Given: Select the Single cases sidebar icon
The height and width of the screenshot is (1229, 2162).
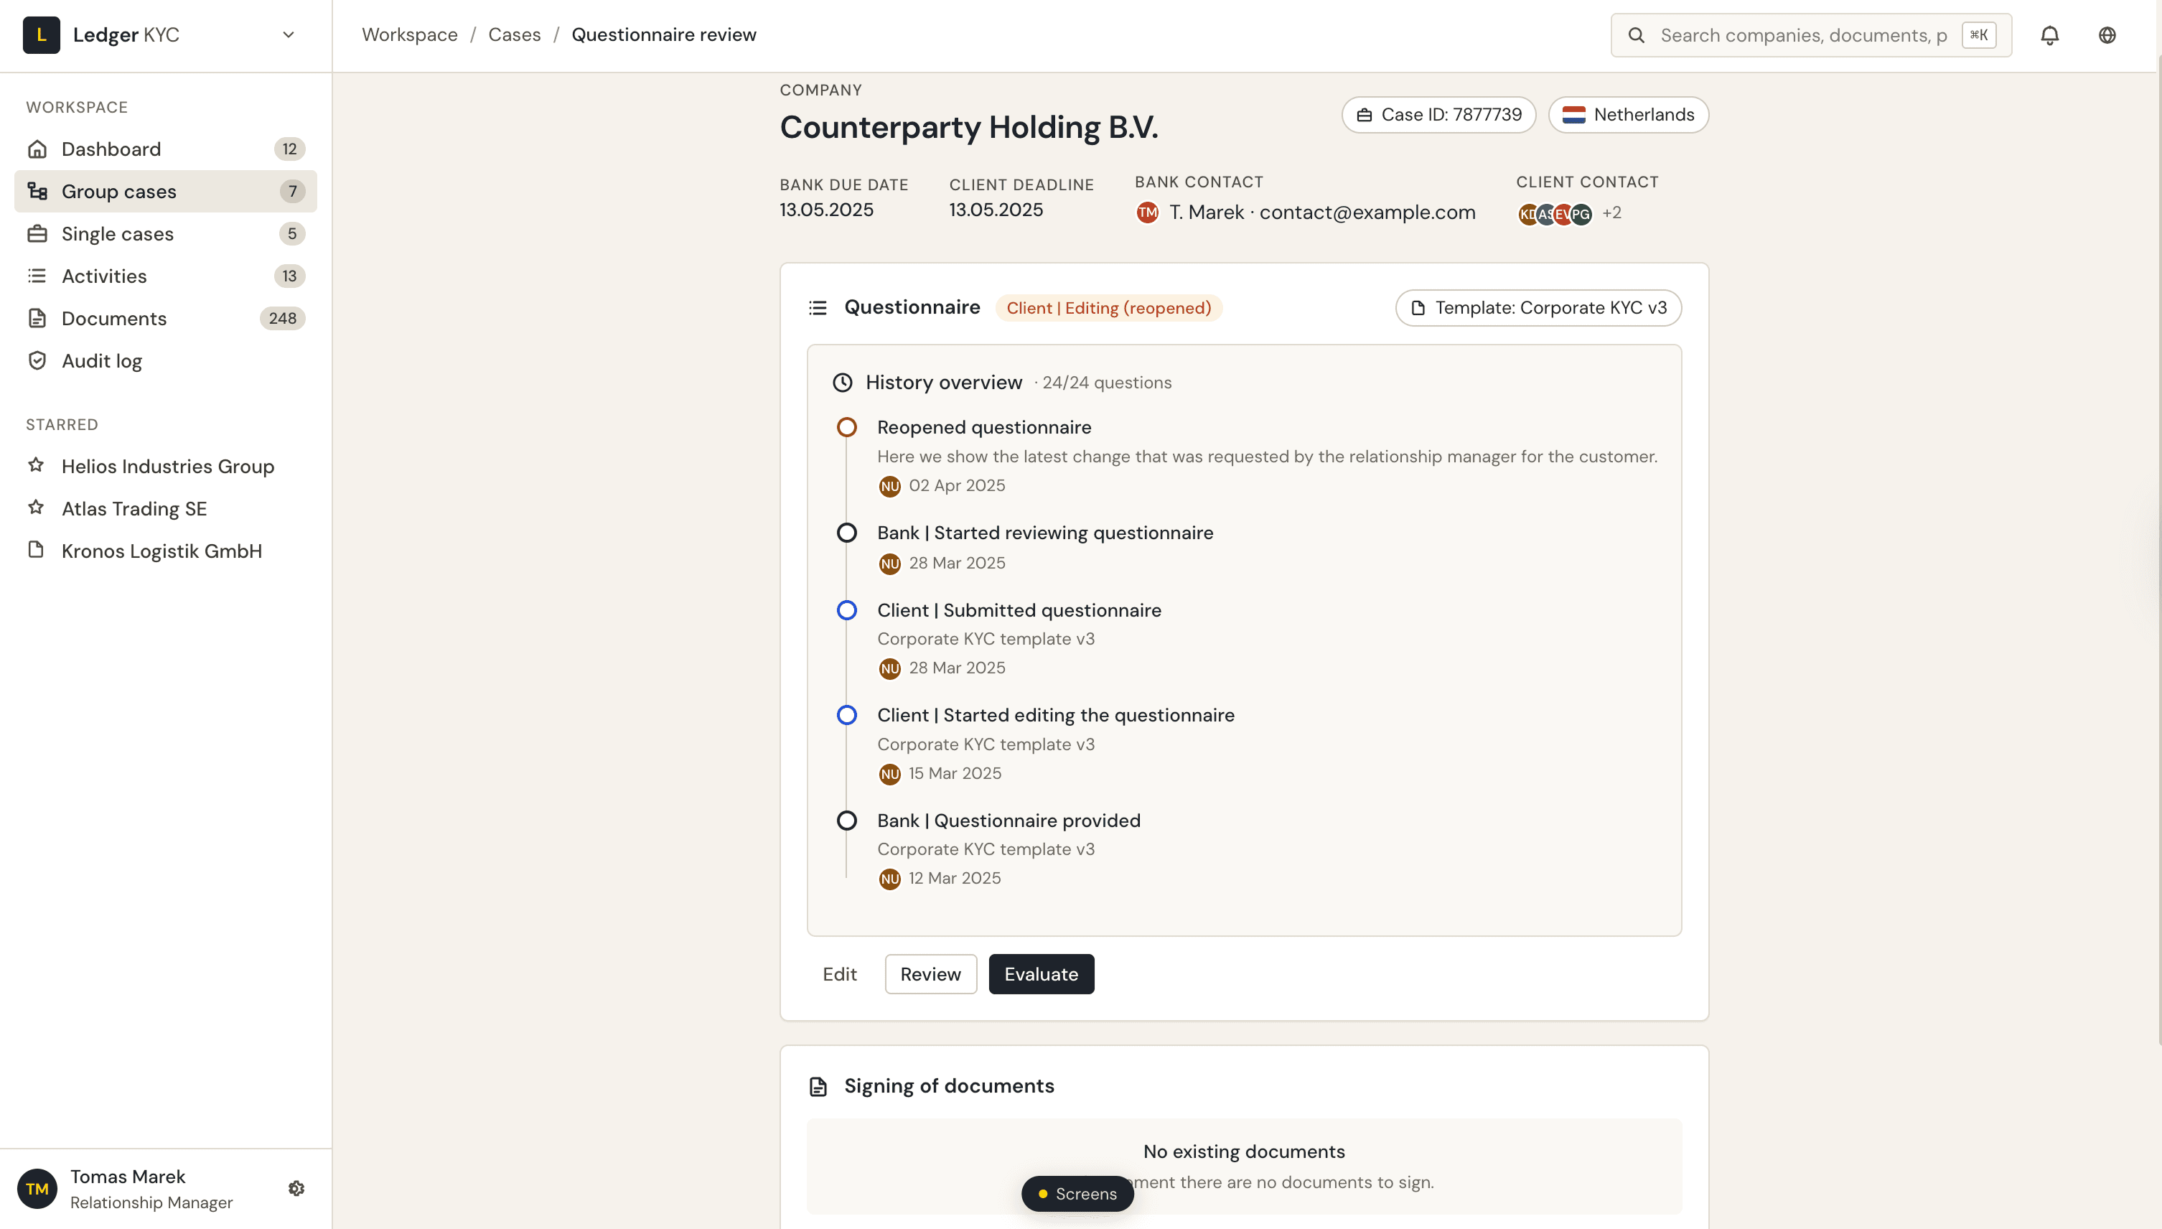Looking at the screenshot, I should [38, 234].
